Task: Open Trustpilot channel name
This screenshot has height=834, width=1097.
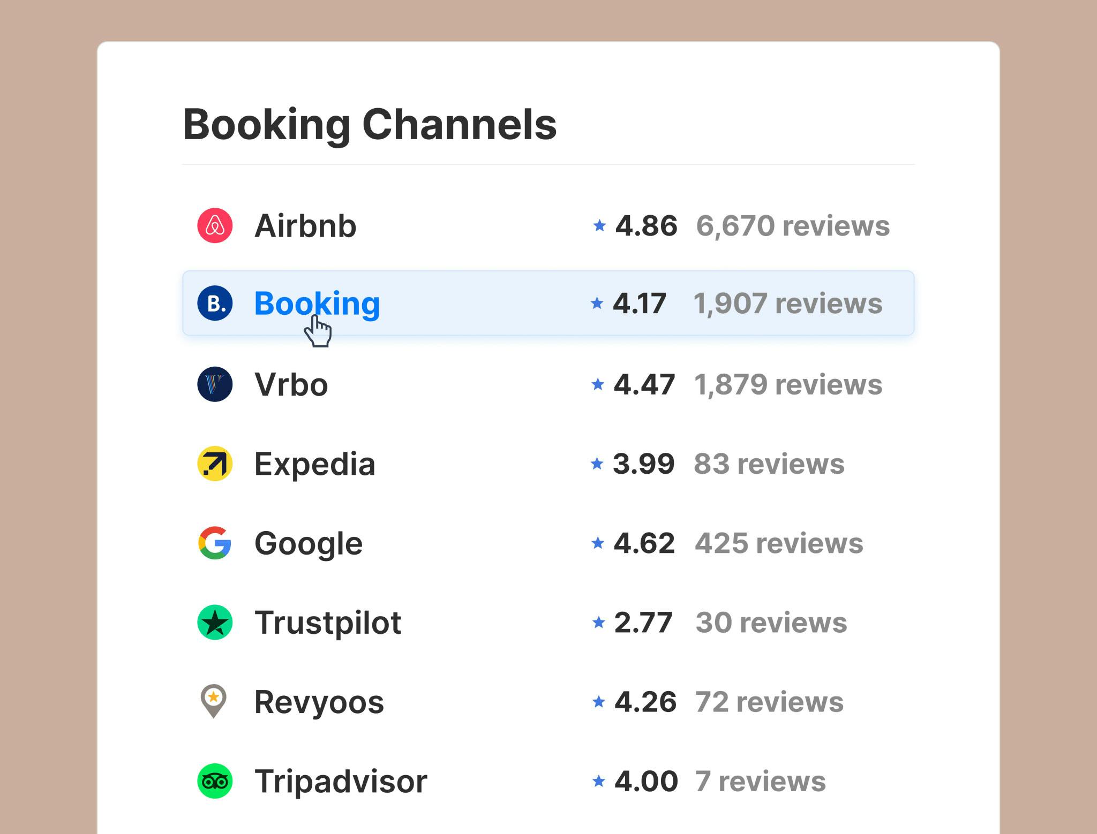Action: click(x=328, y=623)
